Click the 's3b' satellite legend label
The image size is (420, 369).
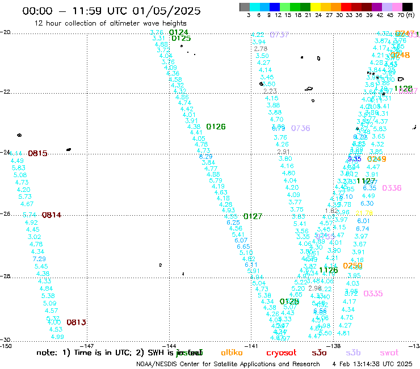pyautogui.click(x=353, y=353)
